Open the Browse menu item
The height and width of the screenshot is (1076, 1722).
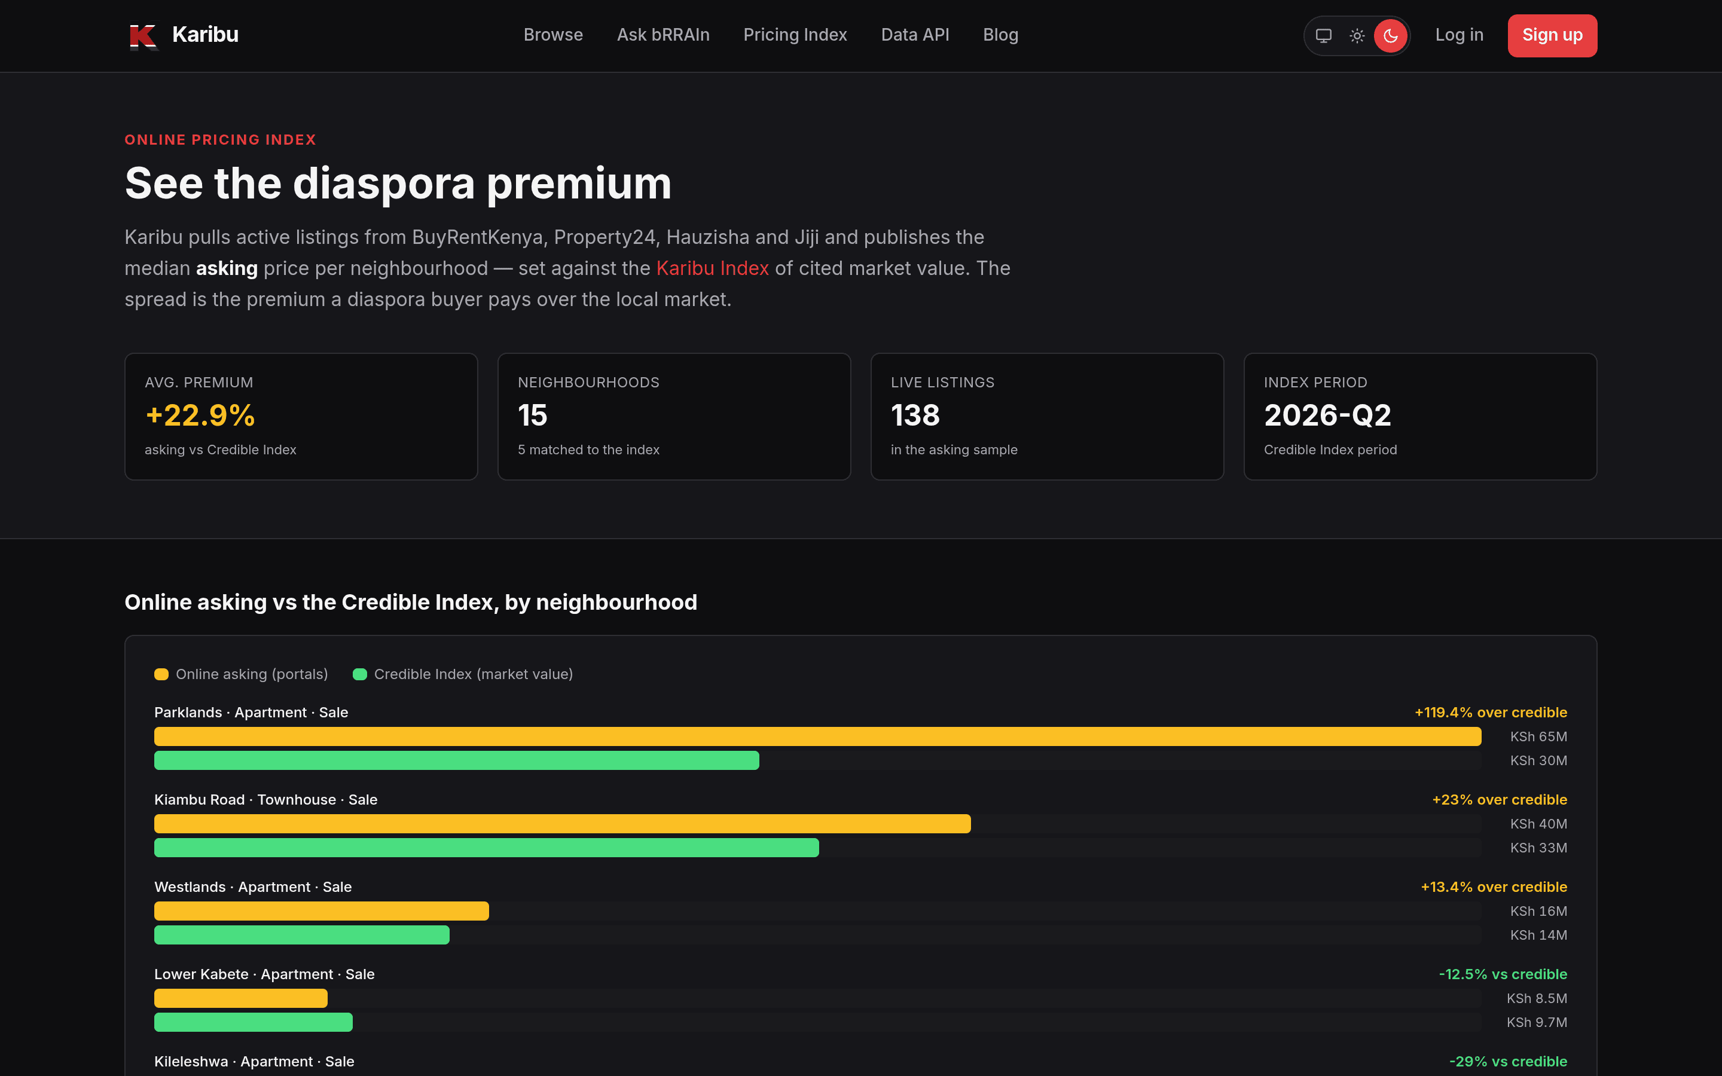click(553, 35)
